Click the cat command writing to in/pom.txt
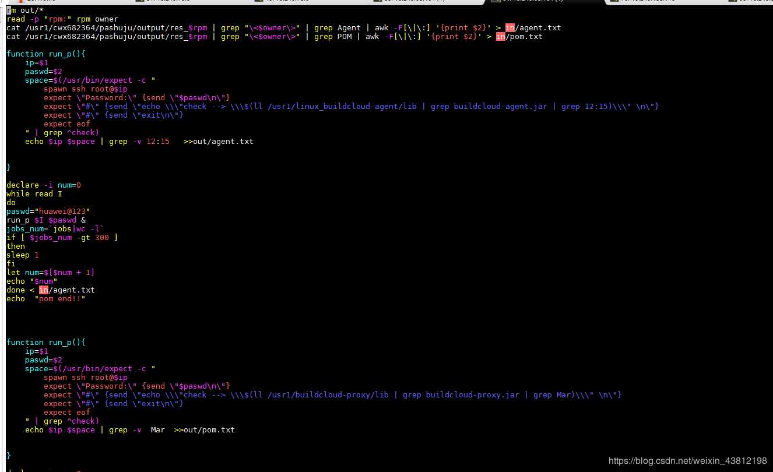 [275, 36]
